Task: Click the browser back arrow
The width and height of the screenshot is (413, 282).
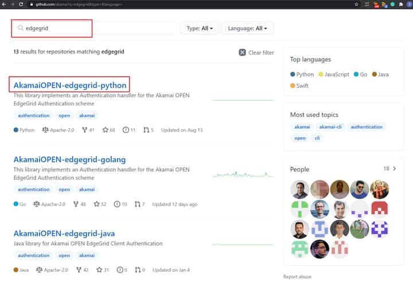Action: 5,4
